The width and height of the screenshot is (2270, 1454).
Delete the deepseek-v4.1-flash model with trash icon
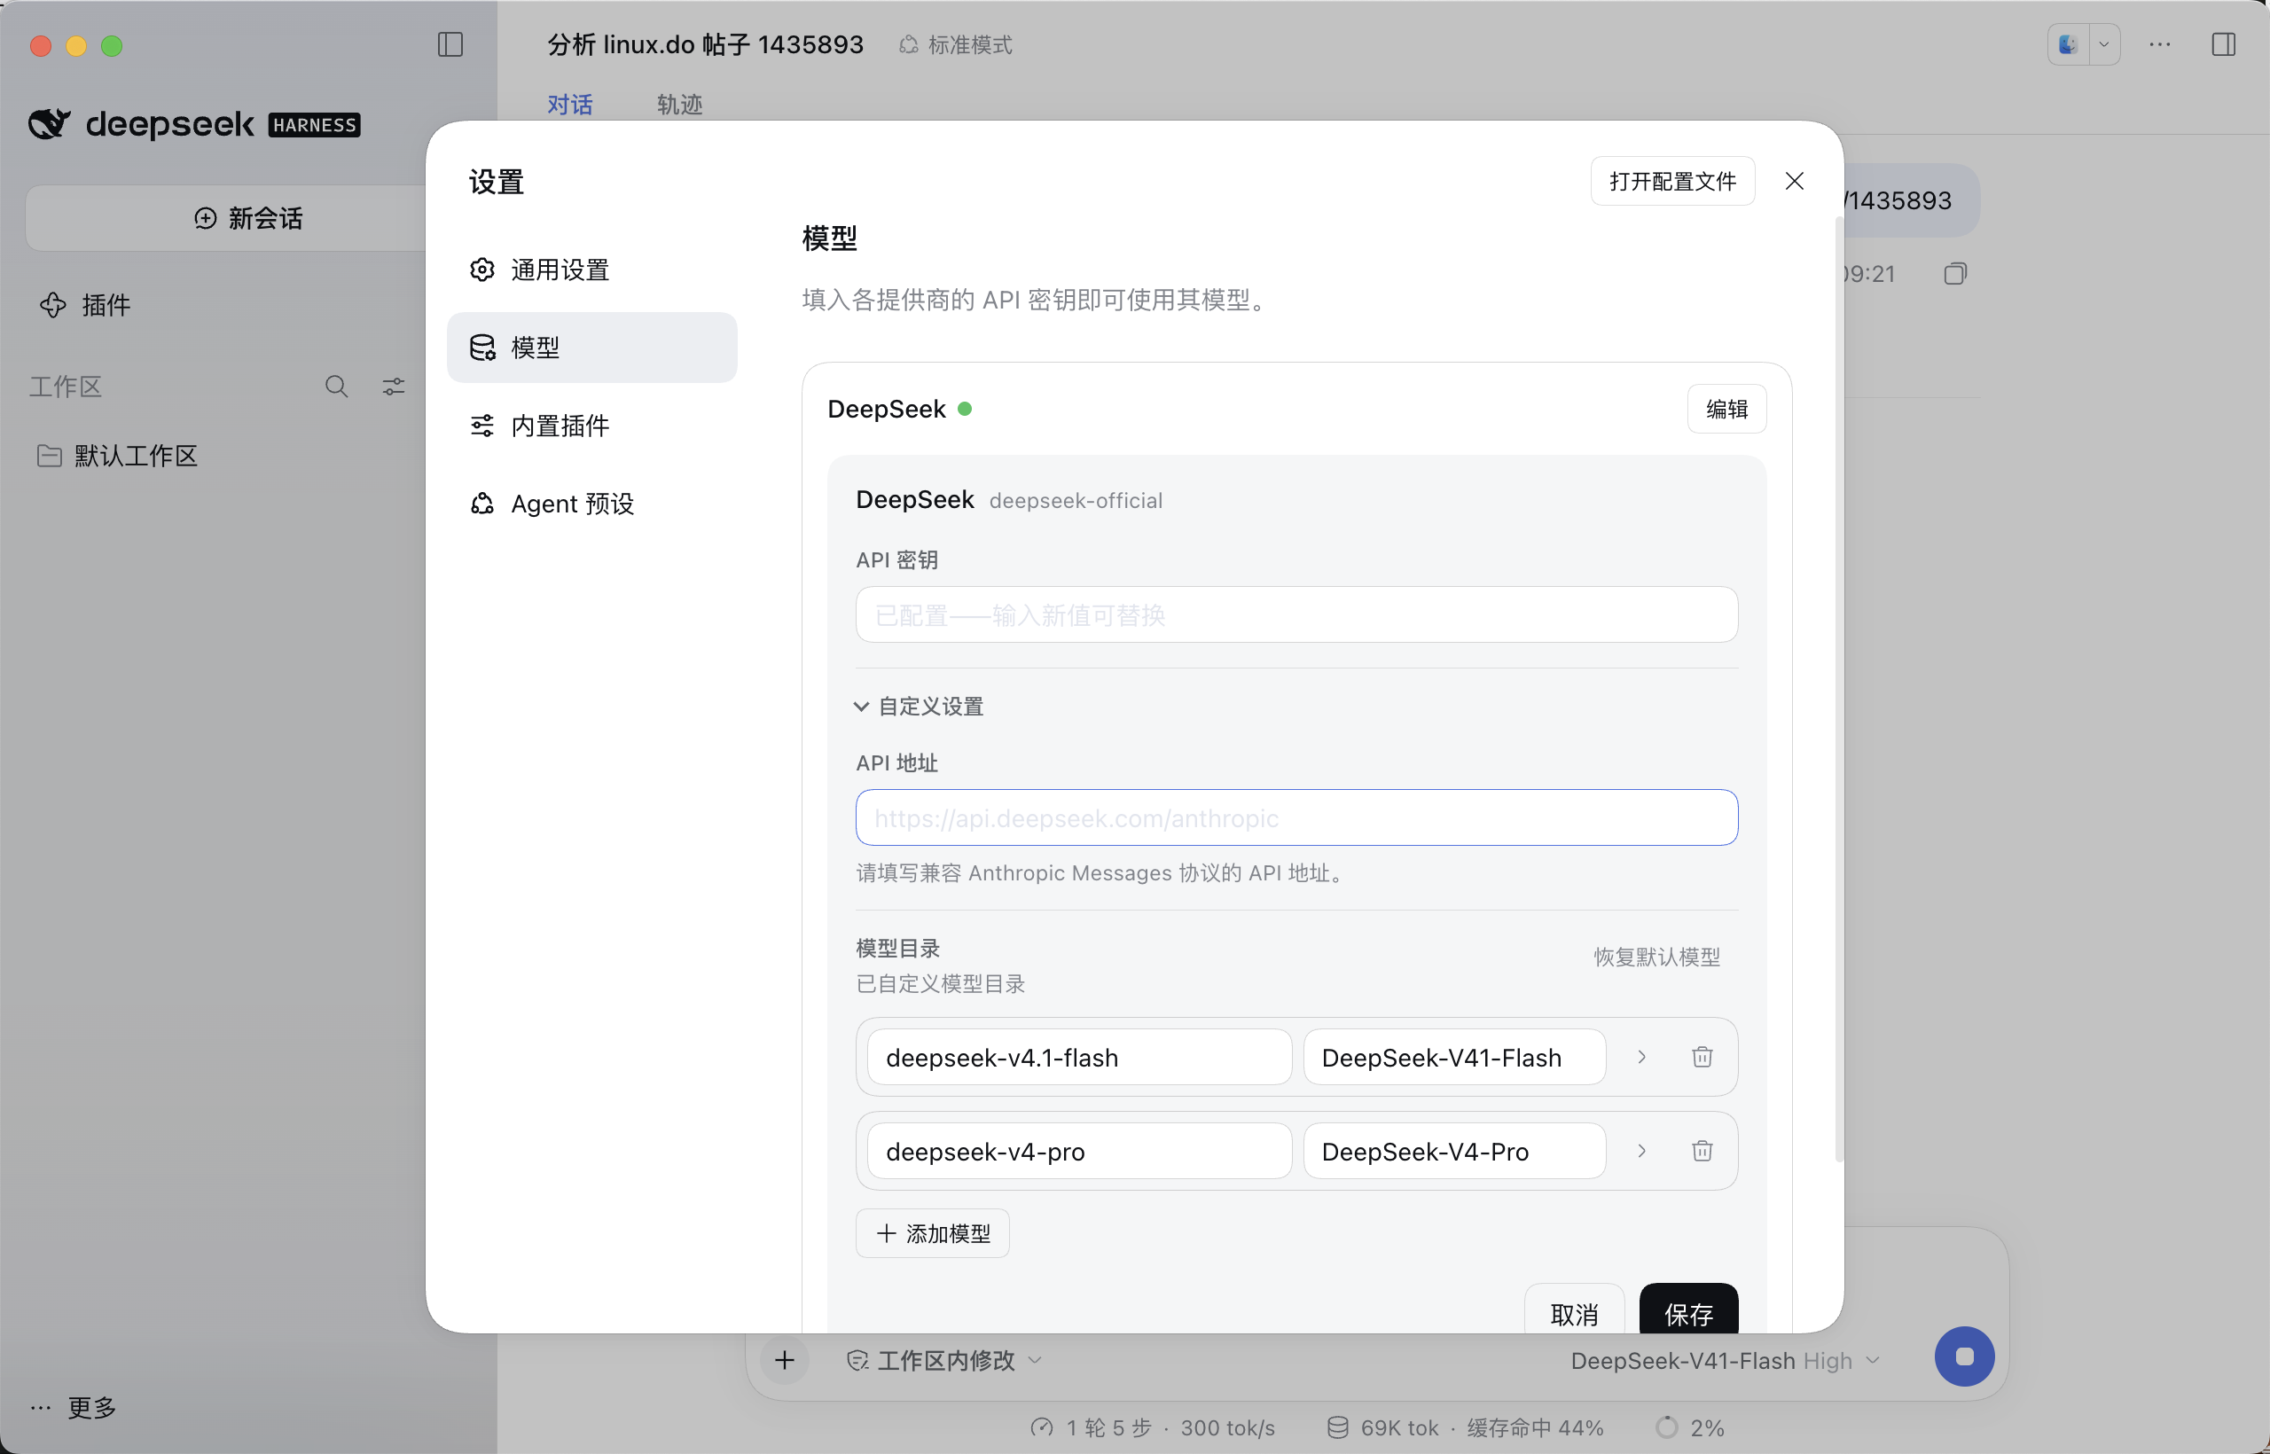coord(1702,1057)
